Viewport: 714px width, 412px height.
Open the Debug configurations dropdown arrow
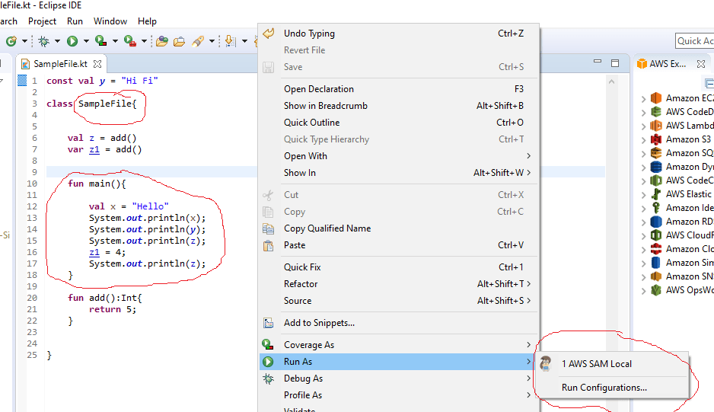click(57, 41)
